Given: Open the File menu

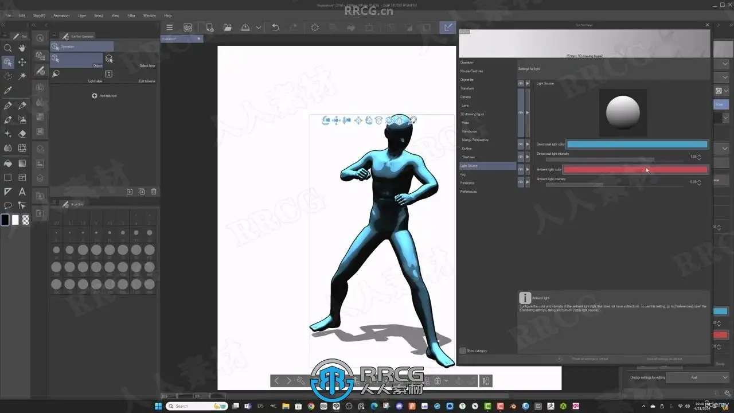Looking at the screenshot, I should coord(8,15).
